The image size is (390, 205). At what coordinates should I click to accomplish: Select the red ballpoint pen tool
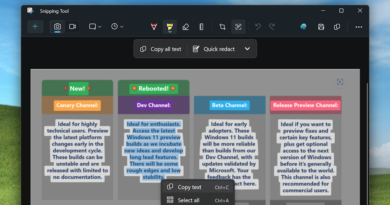point(154,27)
